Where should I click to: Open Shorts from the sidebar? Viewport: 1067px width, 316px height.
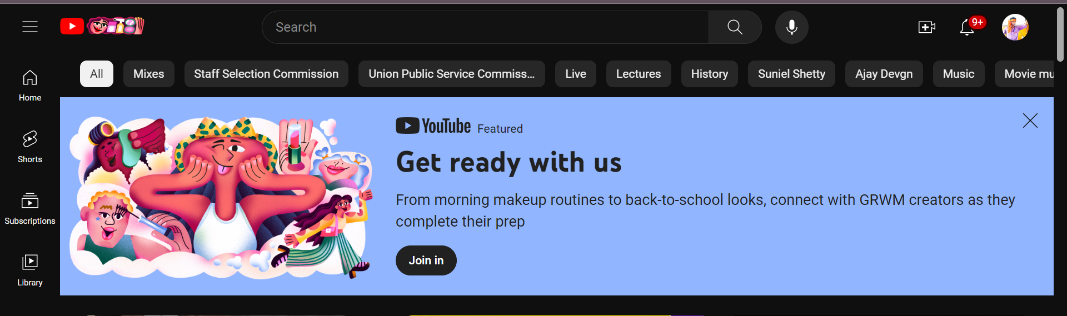(x=30, y=147)
